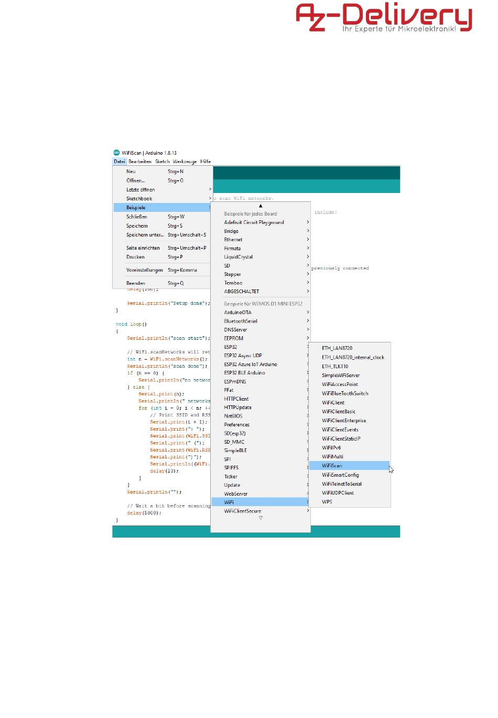
Task: Open the WiFiClientEvents example
Action: 350,430
